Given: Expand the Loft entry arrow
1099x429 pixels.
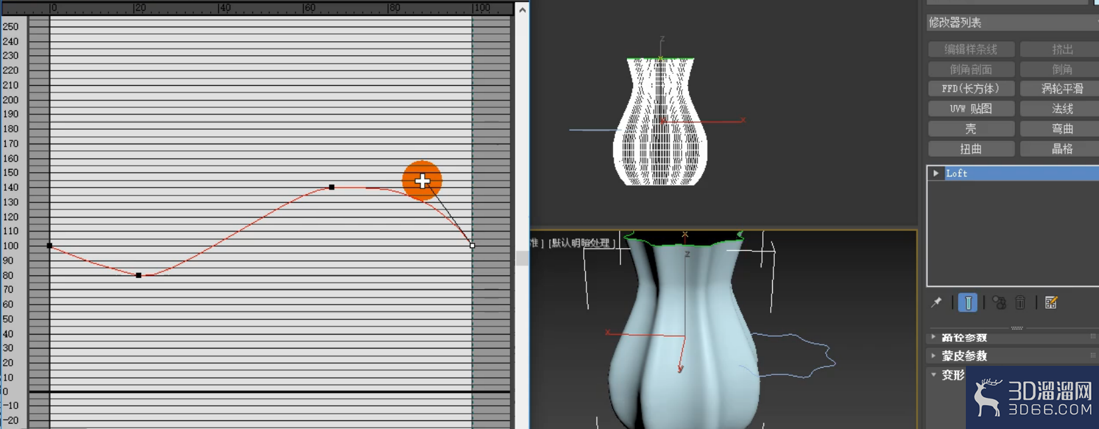Looking at the screenshot, I should (x=936, y=174).
